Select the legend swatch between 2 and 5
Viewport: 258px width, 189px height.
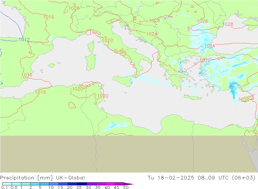point(35,184)
